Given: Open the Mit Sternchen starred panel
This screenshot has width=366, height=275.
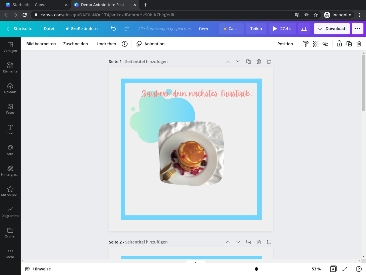Looking at the screenshot, I should pyautogui.click(x=10, y=191).
